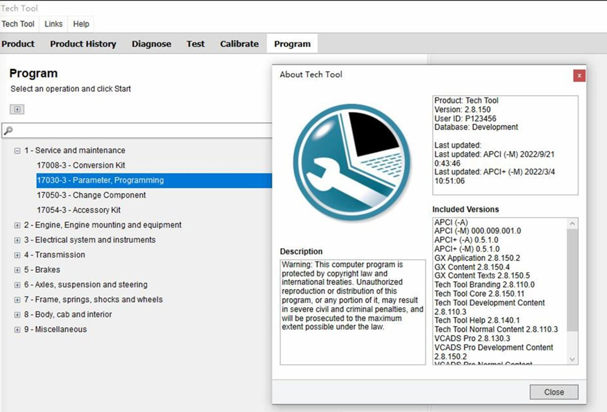Click 'GX Application 2.8.150.2' entry

(x=477, y=258)
